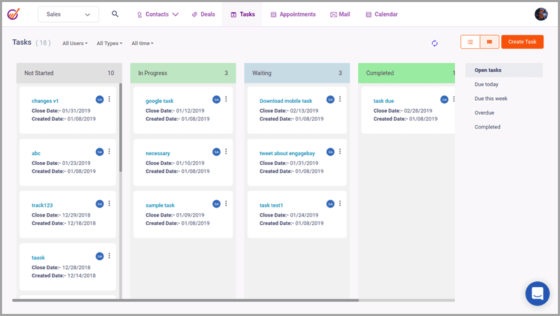Screen dimensions: 560x316
Task: Open three-dot menu on sample task card
Action: (x=226, y=204)
